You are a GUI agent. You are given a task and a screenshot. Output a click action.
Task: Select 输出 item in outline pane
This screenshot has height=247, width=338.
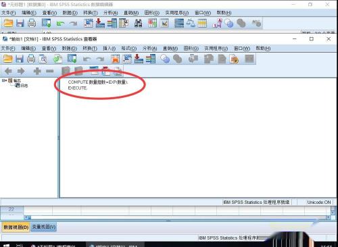[x=17, y=80]
